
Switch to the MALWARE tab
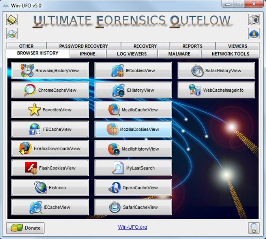pos(179,54)
